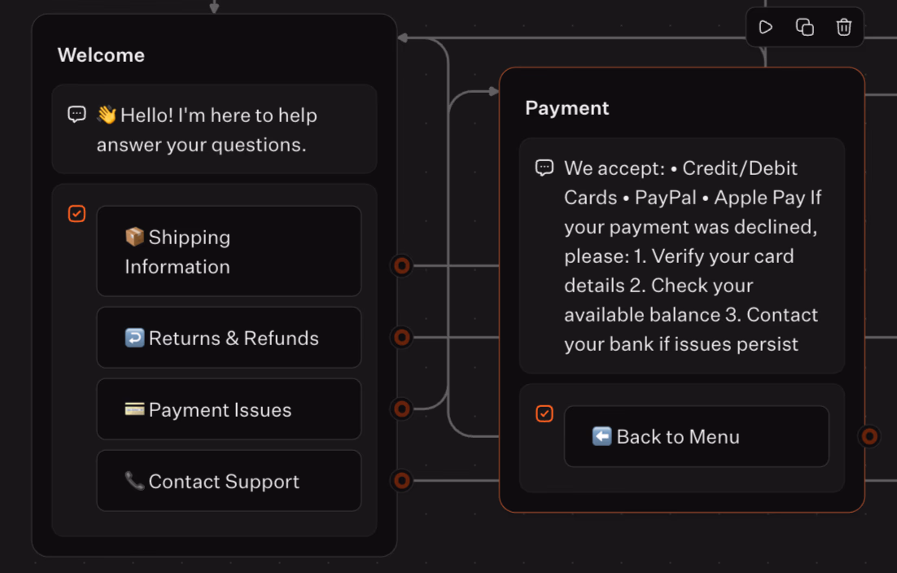
Task: Click the Payment Issues output connector dot
Action: tap(401, 409)
